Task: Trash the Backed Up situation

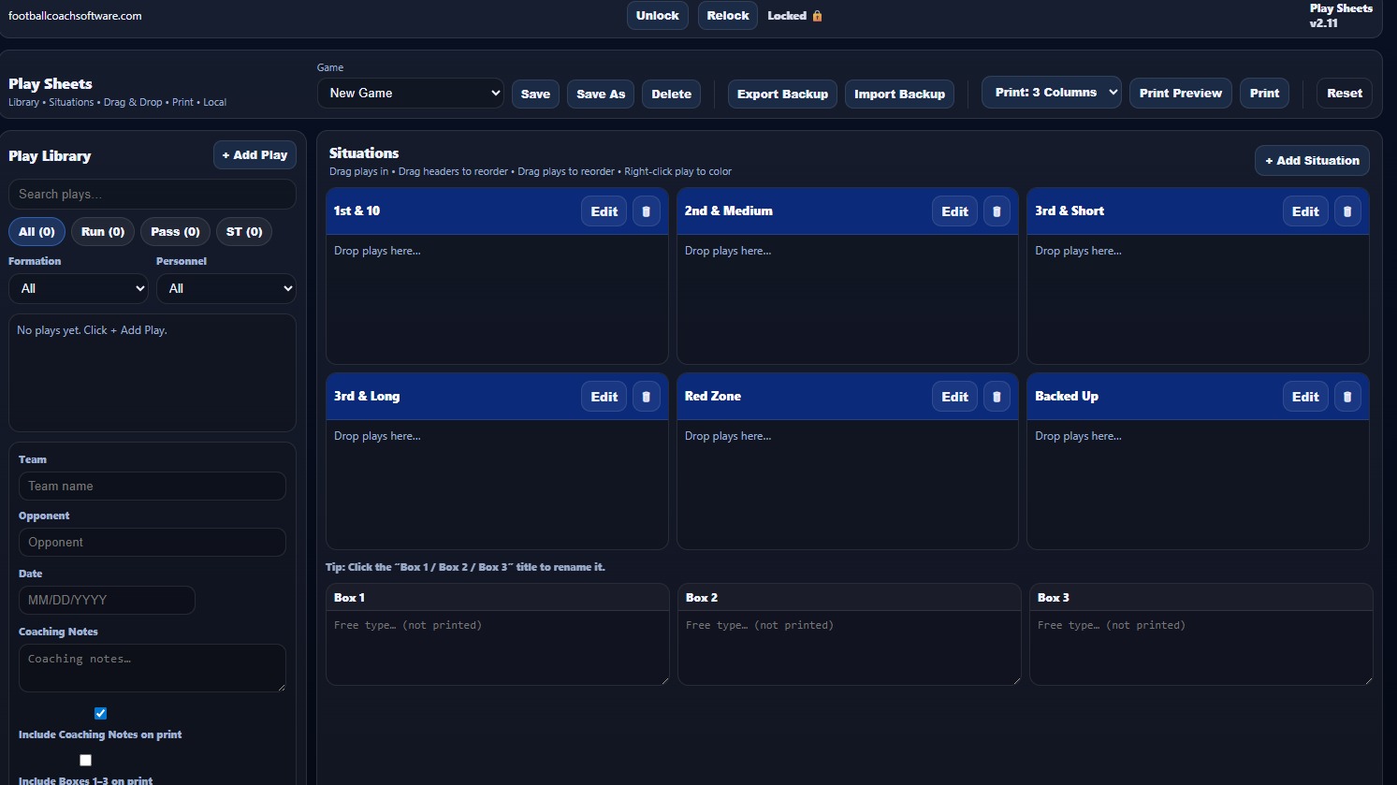Action: coord(1347,397)
